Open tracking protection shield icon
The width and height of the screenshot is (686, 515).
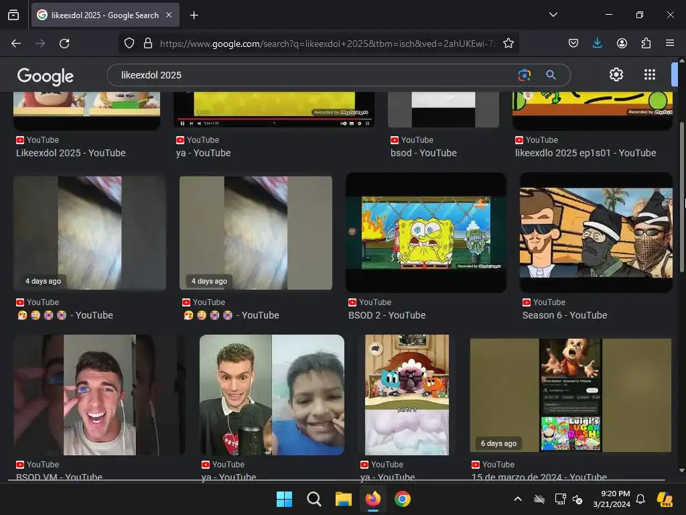click(x=129, y=44)
